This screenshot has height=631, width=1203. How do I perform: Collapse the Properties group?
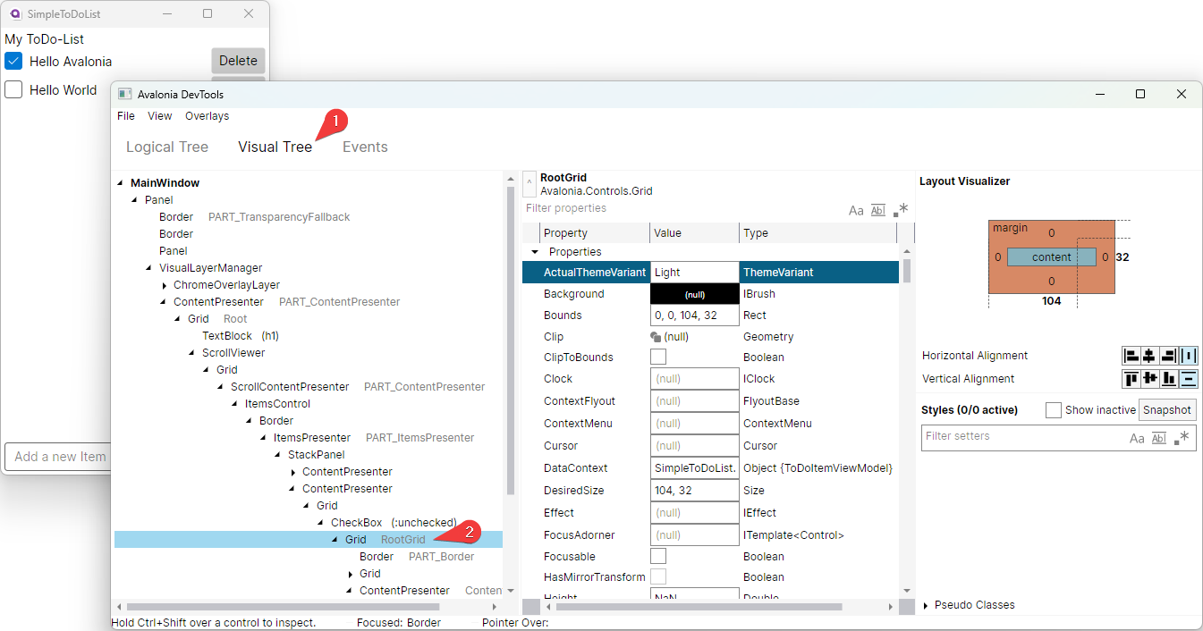535,252
